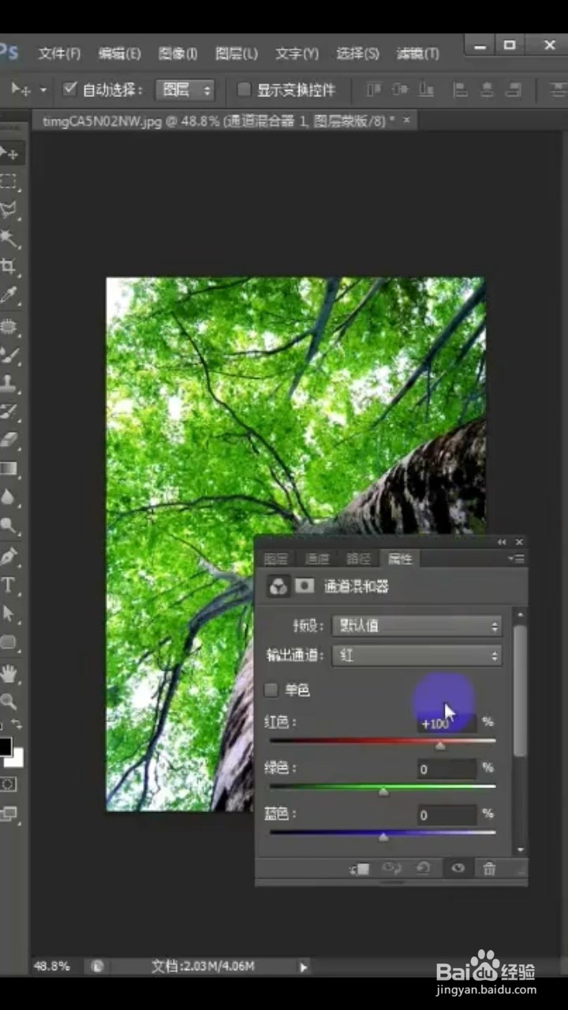Screen dimensions: 568x1010
Task: Select the Path Selection tool
Action: (x=8, y=613)
